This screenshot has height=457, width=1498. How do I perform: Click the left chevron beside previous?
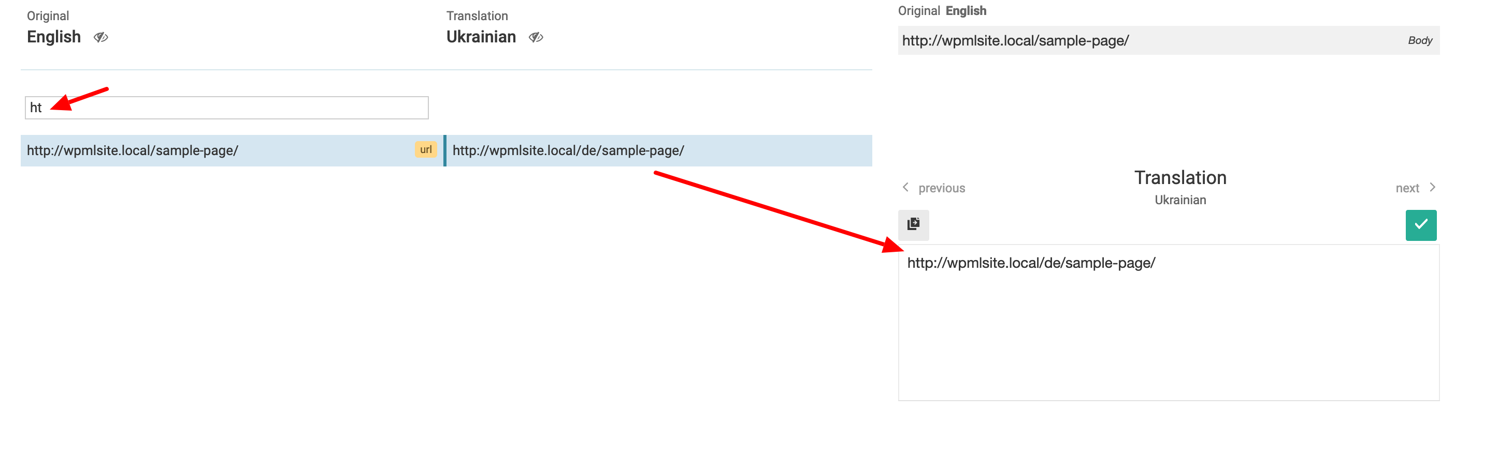pyautogui.click(x=905, y=187)
